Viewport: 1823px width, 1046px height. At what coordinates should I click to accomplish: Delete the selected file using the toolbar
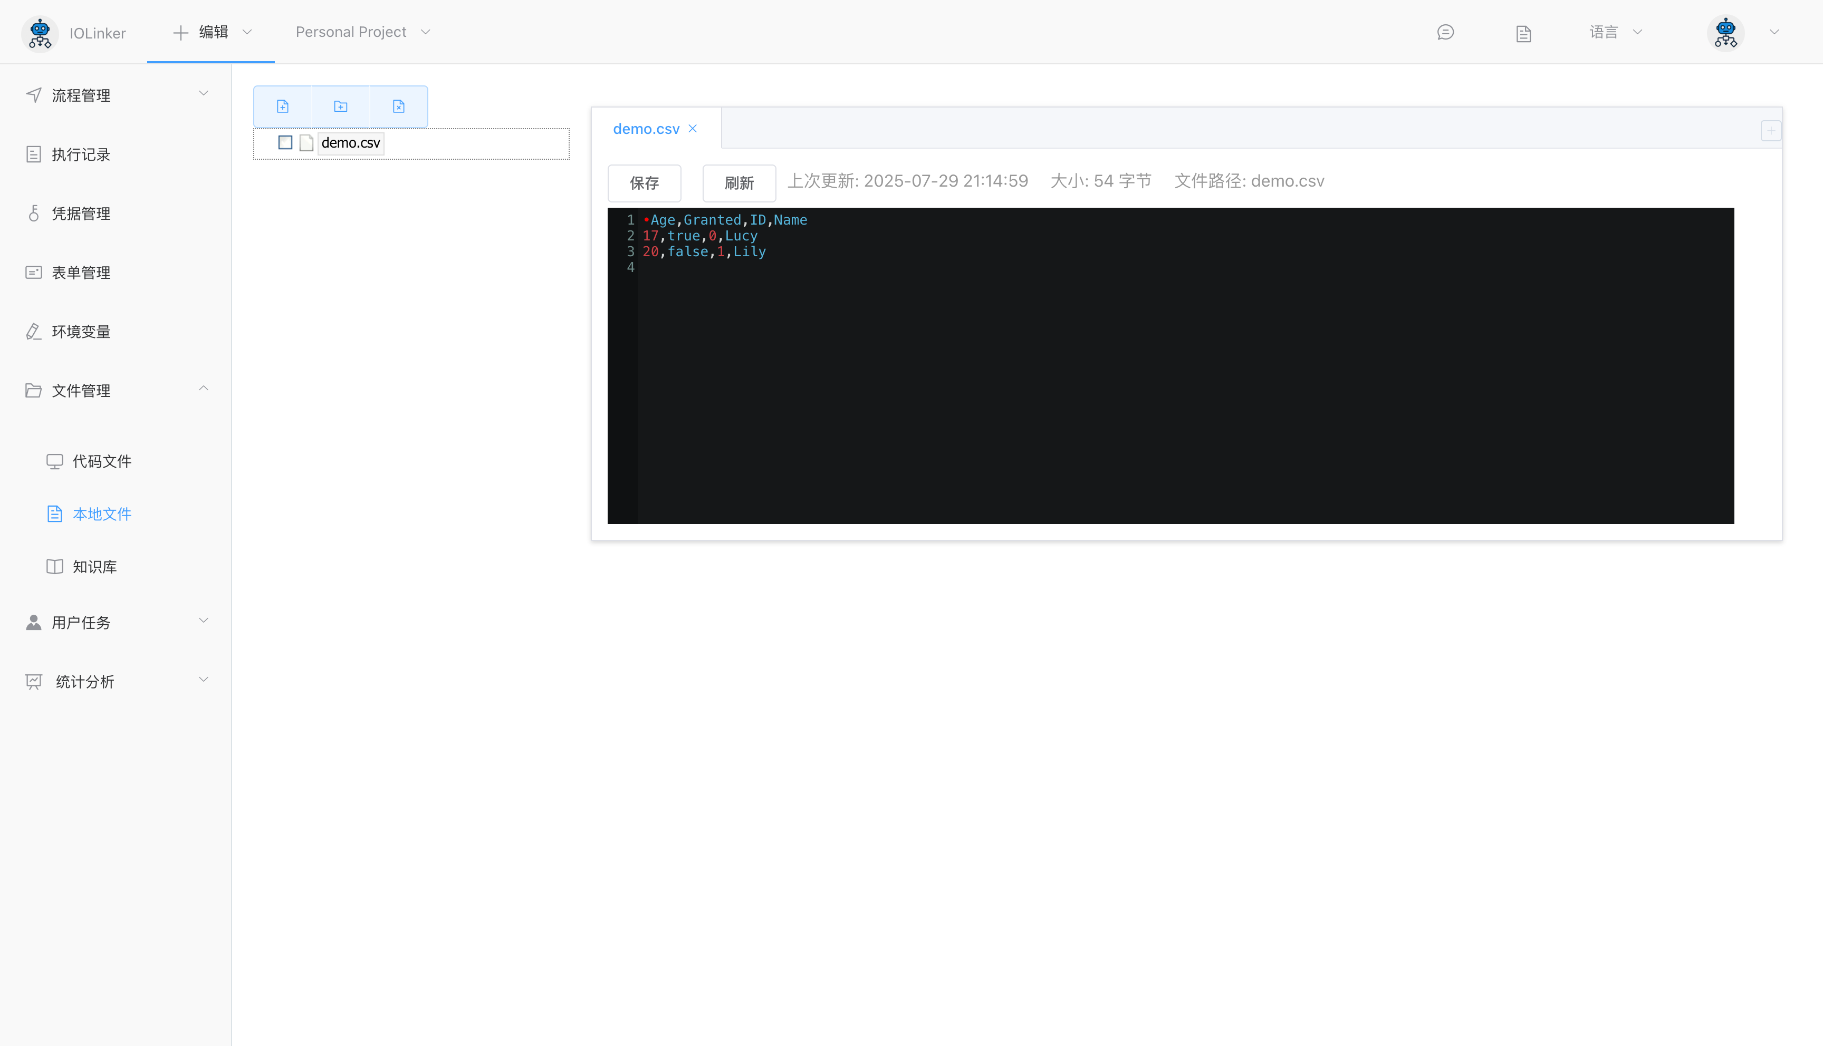(398, 105)
